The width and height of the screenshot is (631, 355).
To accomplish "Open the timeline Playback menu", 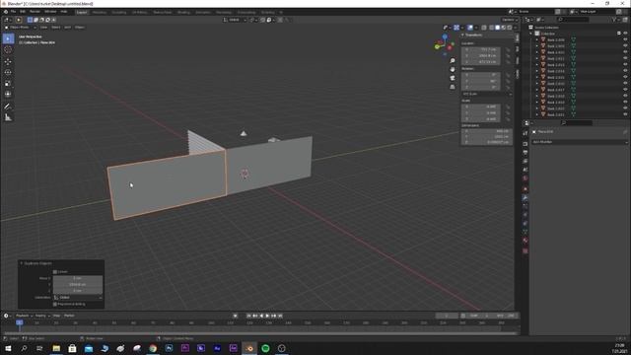I will tap(24, 316).
